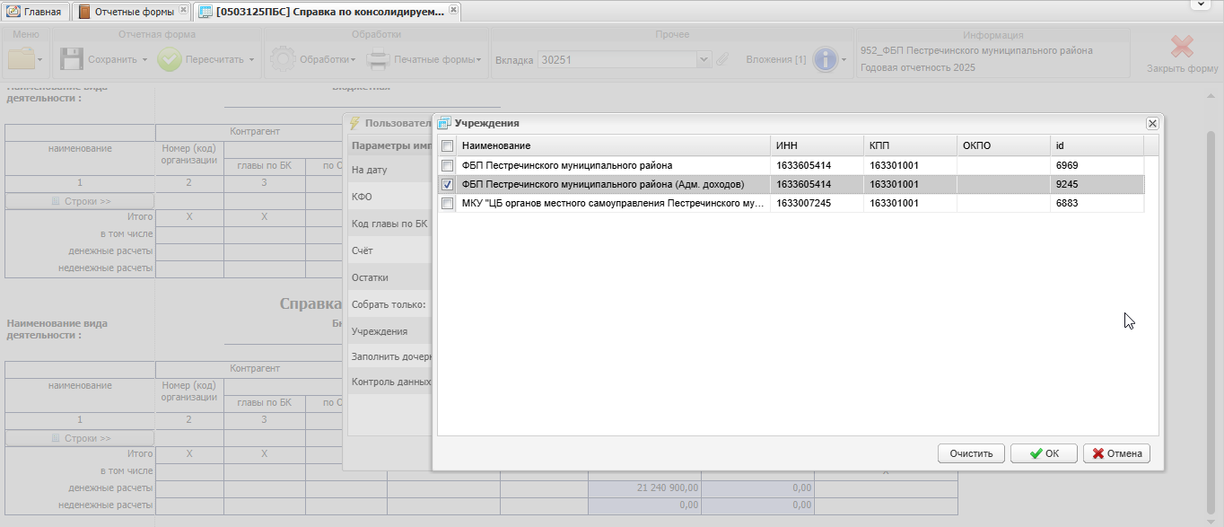
Task: Click the Учреждения parameter row in background dialog
Action: (x=390, y=331)
